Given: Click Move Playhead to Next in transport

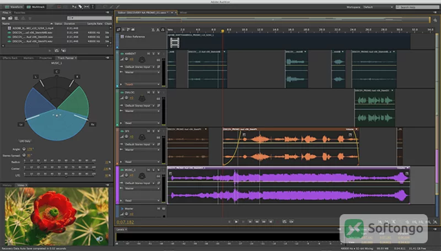Looking at the screenshot, I should (x=271, y=221).
